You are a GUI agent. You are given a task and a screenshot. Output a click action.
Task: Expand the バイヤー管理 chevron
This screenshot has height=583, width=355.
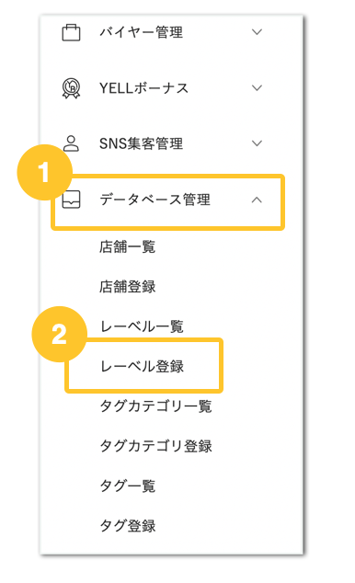coord(257,32)
